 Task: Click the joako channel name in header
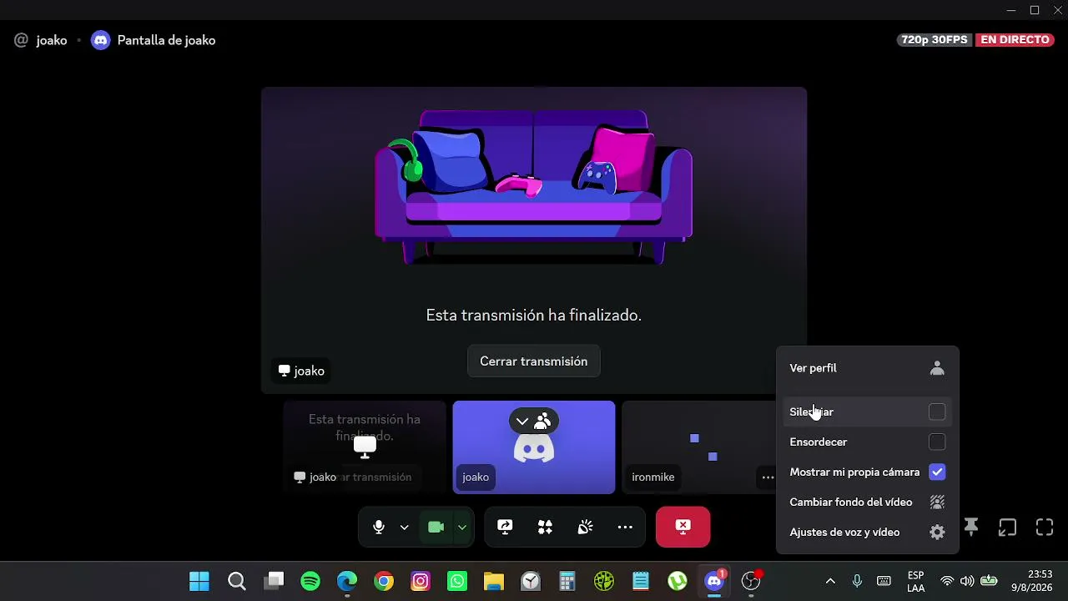pos(52,40)
